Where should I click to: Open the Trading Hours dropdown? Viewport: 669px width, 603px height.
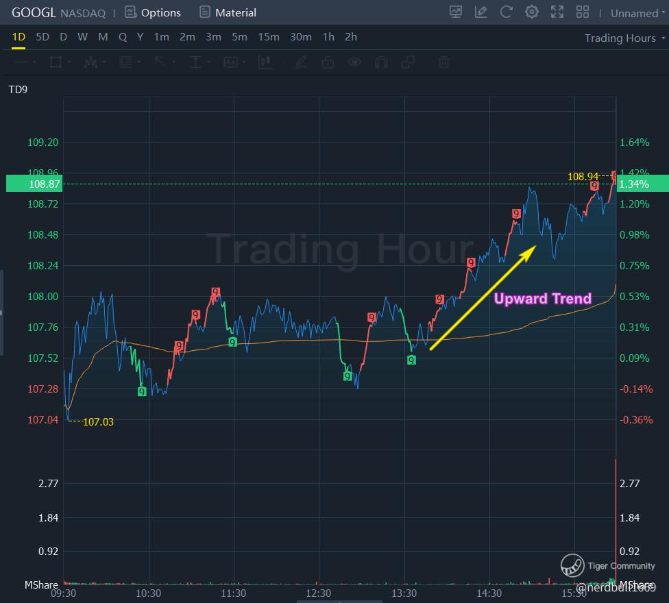click(624, 38)
